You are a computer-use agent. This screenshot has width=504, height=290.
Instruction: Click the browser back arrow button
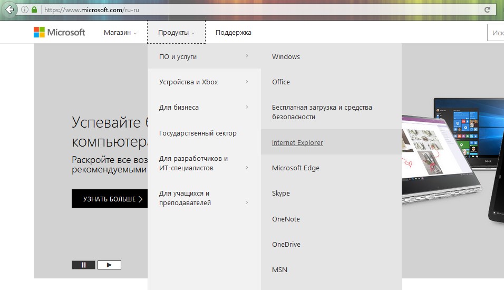pos(10,9)
